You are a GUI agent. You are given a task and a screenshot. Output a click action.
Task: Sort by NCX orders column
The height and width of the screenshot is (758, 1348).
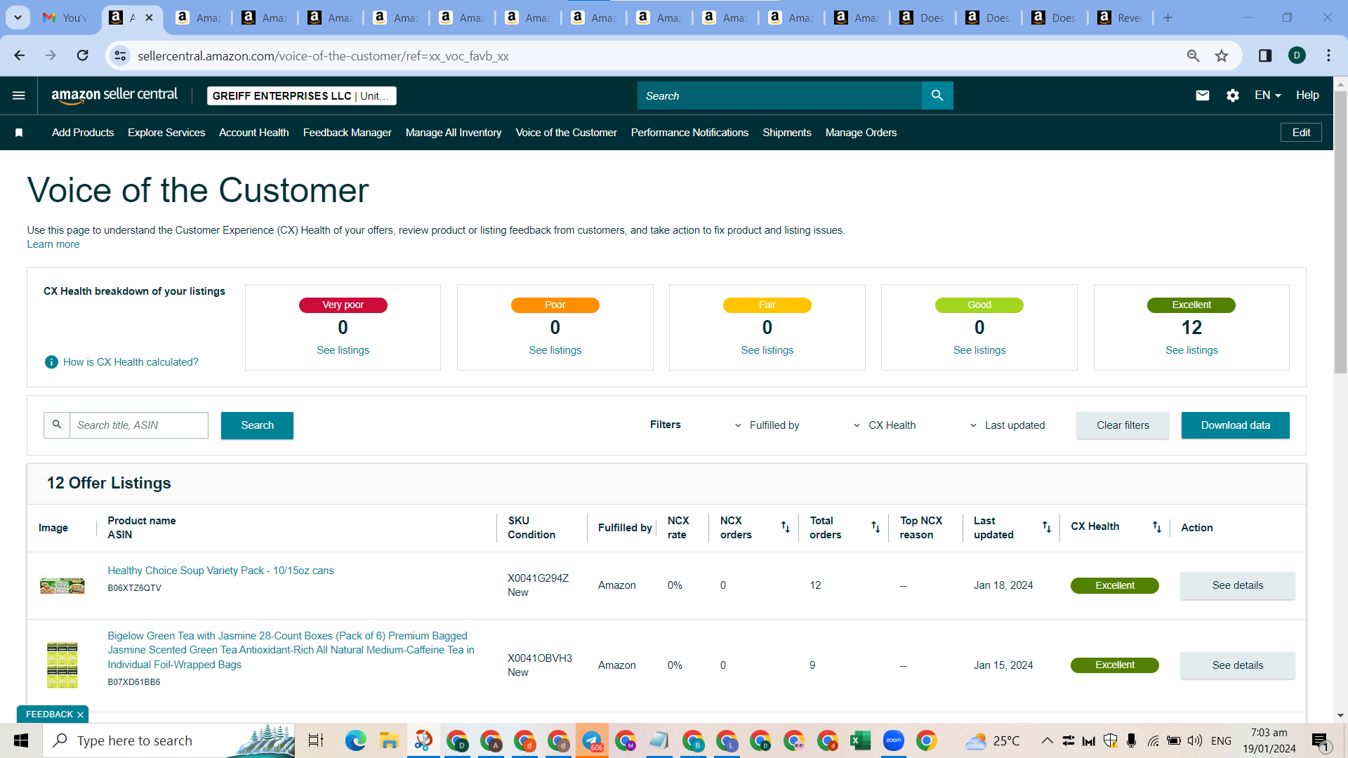(786, 527)
